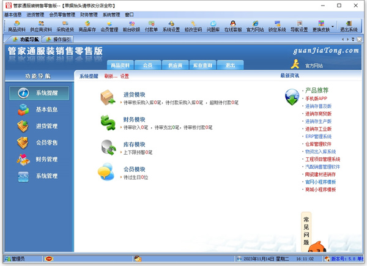Open 商品资料 toolbar icon
Image resolution: width=367 pixels, height=266 pixels.
pyautogui.click(x=17, y=26)
